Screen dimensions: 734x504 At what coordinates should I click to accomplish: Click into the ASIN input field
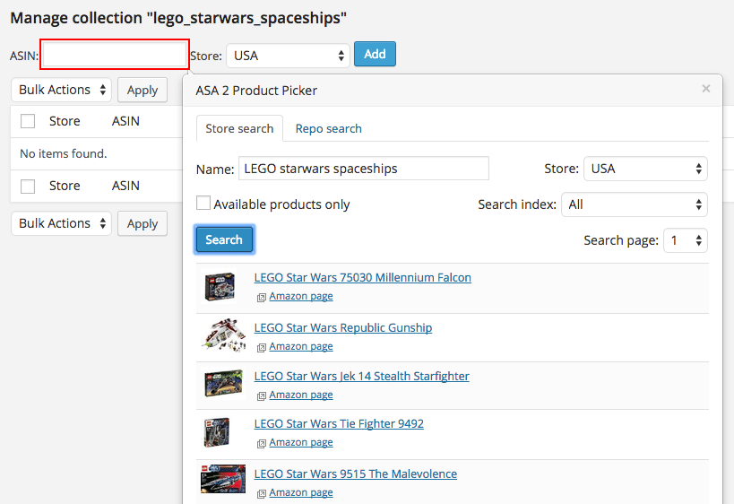pos(114,55)
